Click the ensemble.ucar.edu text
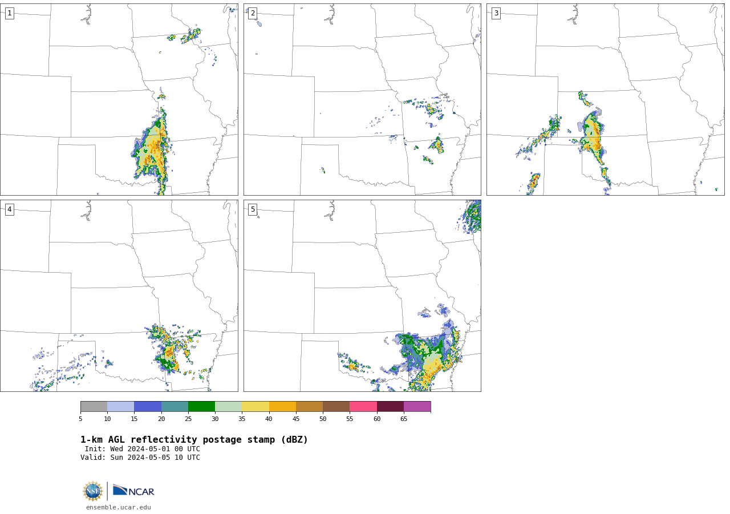730x514 pixels. tap(119, 508)
